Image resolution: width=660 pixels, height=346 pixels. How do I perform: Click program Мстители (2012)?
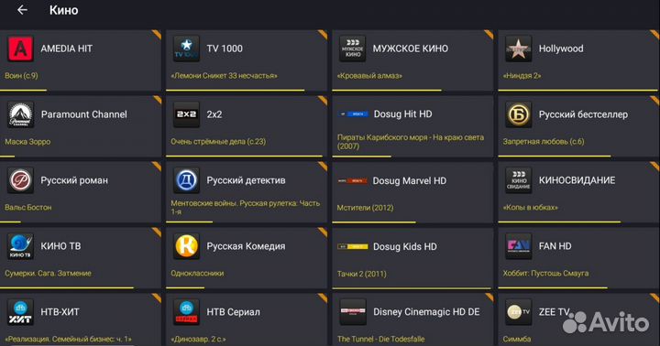coord(365,208)
